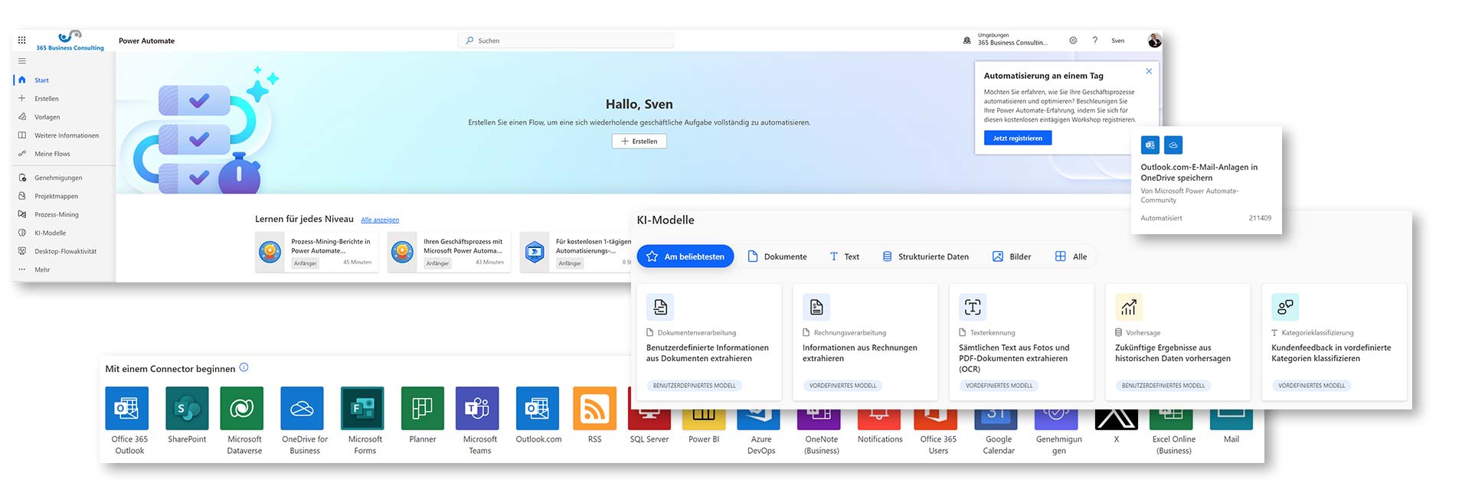Image resolution: width=1462 pixels, height=499 pixels.
Task: Open Meine Flows in sidebar
Action: pos(64,153)
